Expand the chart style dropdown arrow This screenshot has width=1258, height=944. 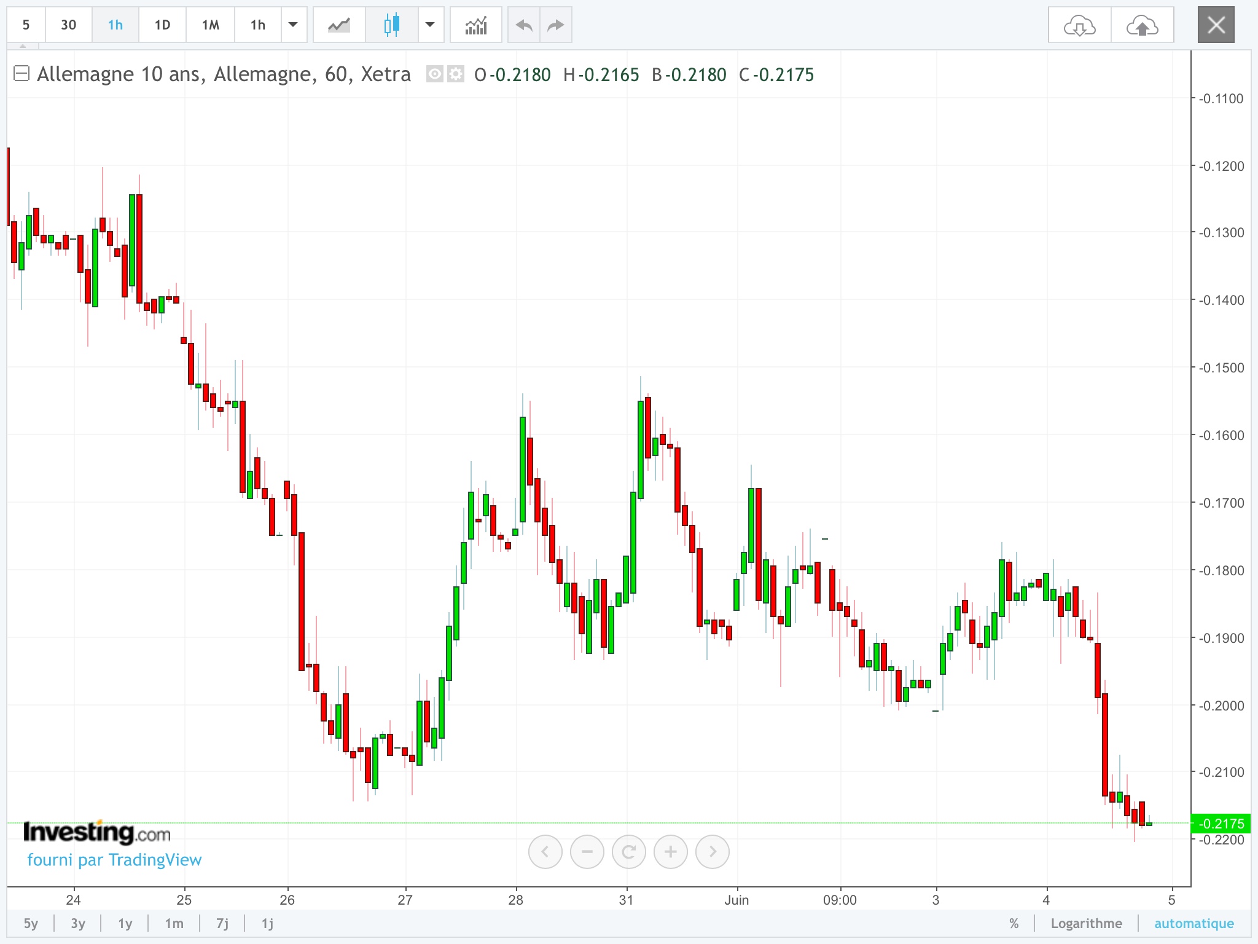(430, 25)
